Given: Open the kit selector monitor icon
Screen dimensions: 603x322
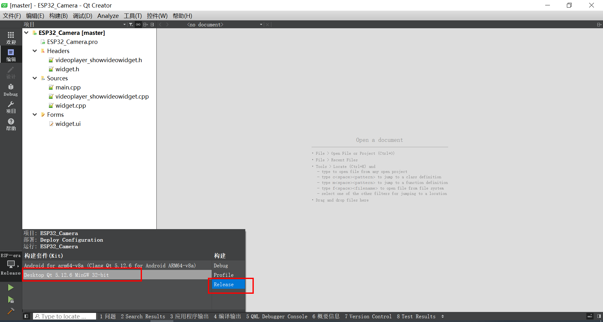Looking at the screenshot, I should [11, 264].
